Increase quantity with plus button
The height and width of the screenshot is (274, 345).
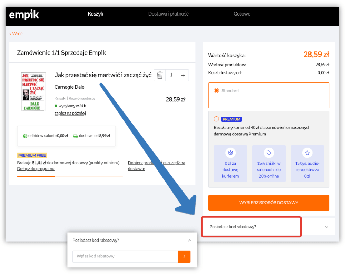(183, 75)
